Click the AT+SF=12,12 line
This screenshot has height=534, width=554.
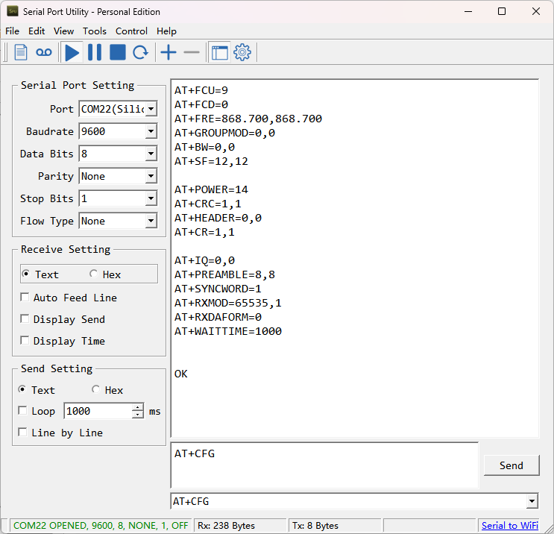pyautogui.click(x=211, y=161)
